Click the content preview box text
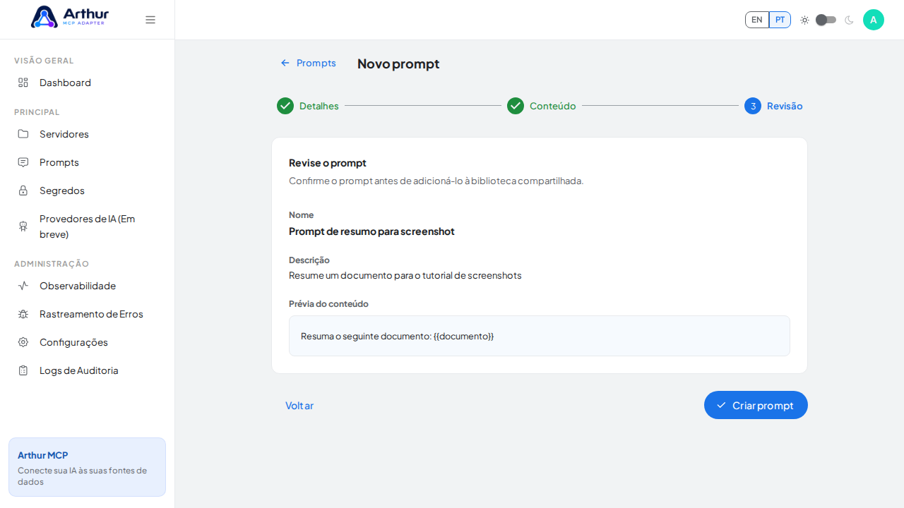904x508 pixels. click(x=398, y=336)
